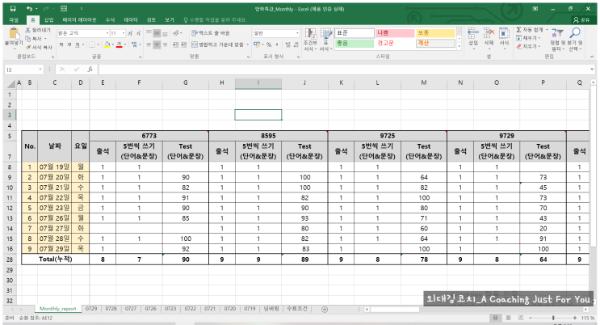Apply the 계산 cell style

[x=435, y=44]
